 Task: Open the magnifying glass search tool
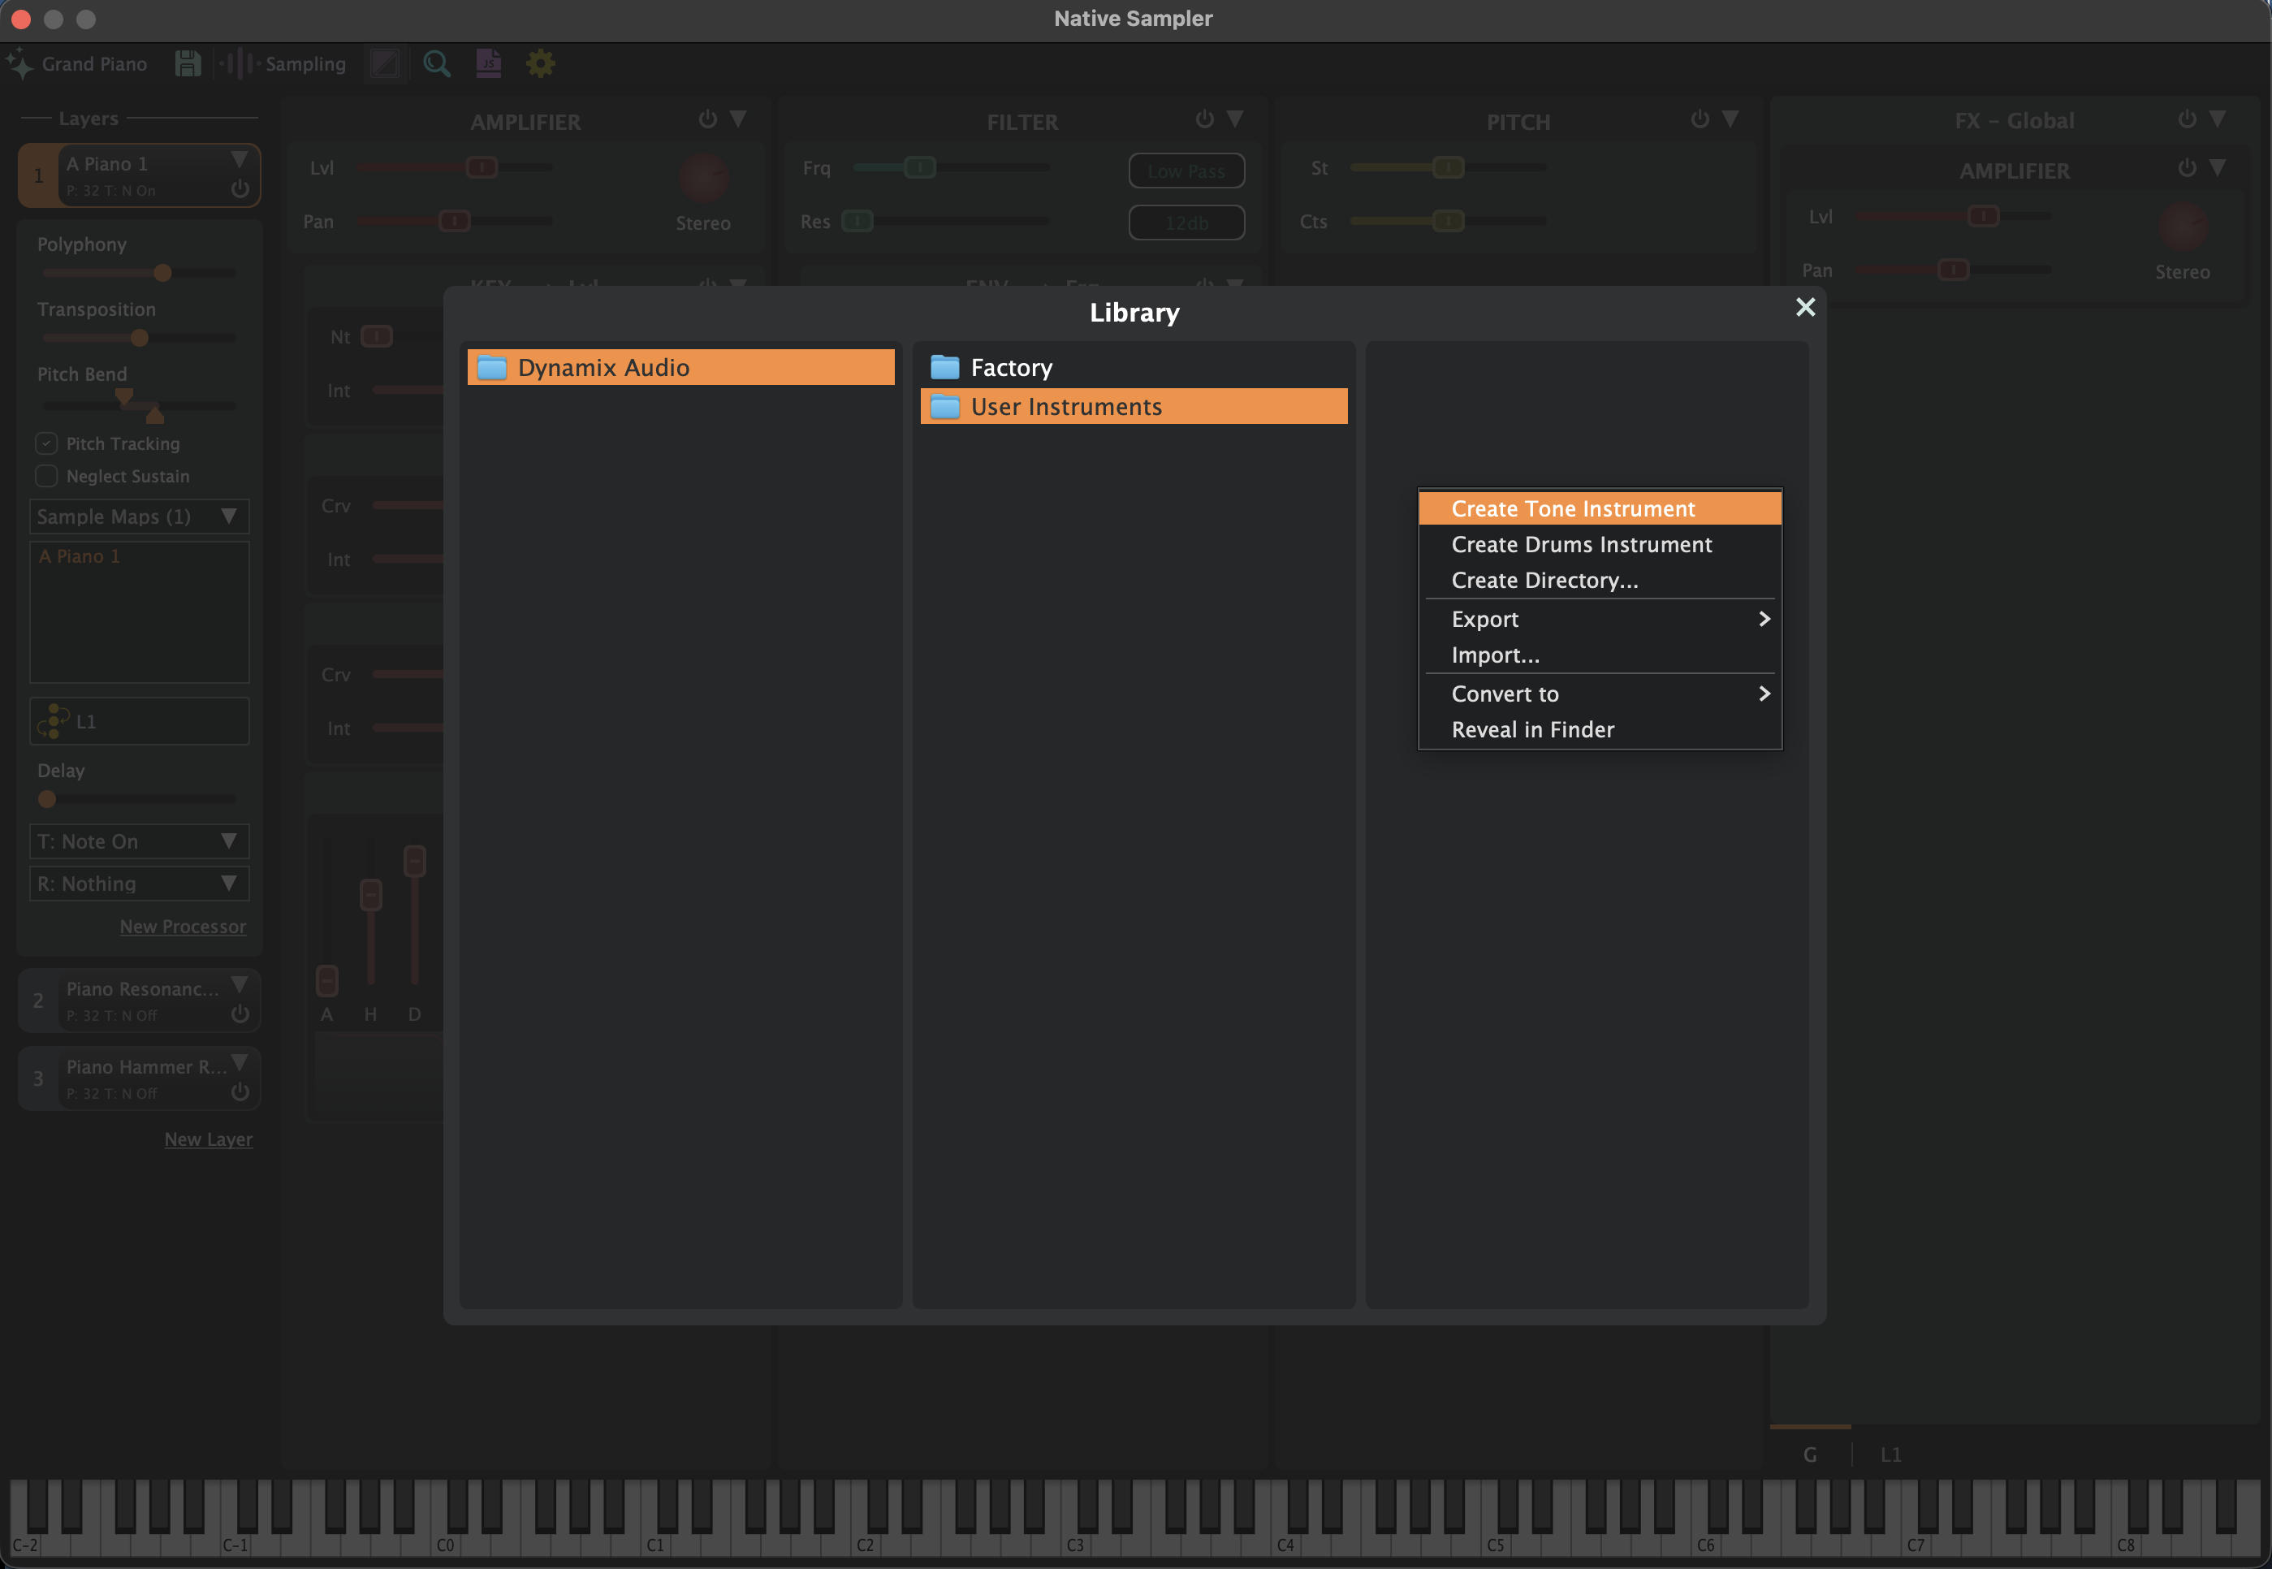click(436, 64)
